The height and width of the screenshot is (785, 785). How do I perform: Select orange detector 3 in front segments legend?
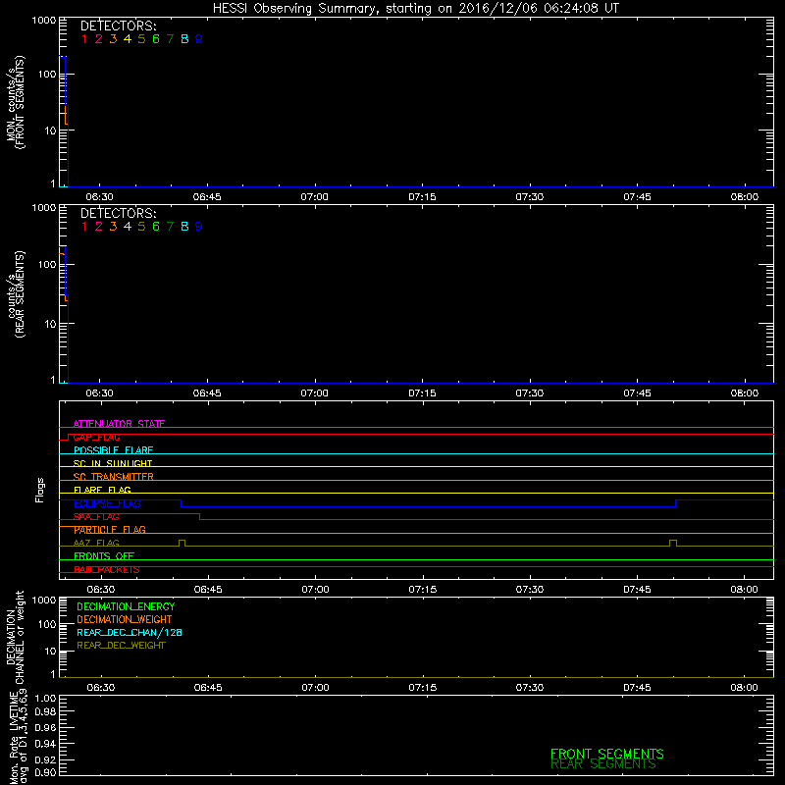(113, 38)
